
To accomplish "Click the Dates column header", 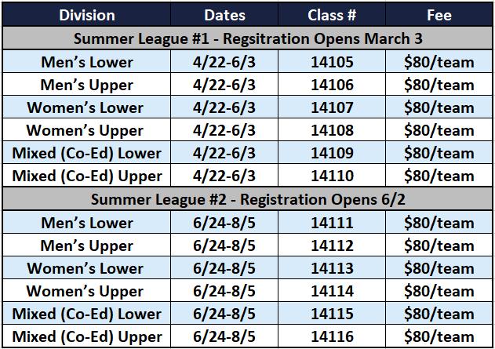I will (x=224, y=15).
